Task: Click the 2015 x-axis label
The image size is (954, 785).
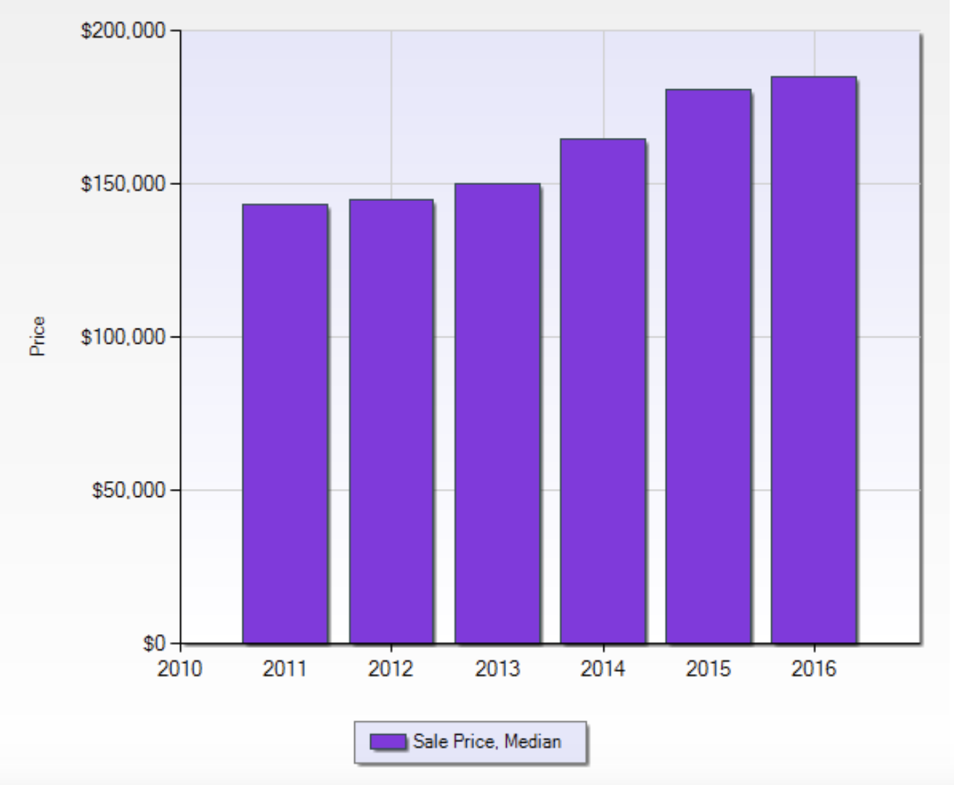Action: [708, 668]
